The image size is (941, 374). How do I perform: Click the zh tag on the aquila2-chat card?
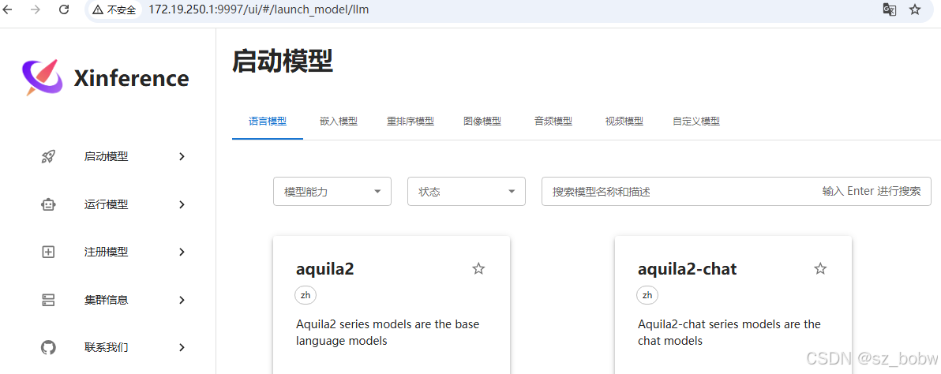647,295
